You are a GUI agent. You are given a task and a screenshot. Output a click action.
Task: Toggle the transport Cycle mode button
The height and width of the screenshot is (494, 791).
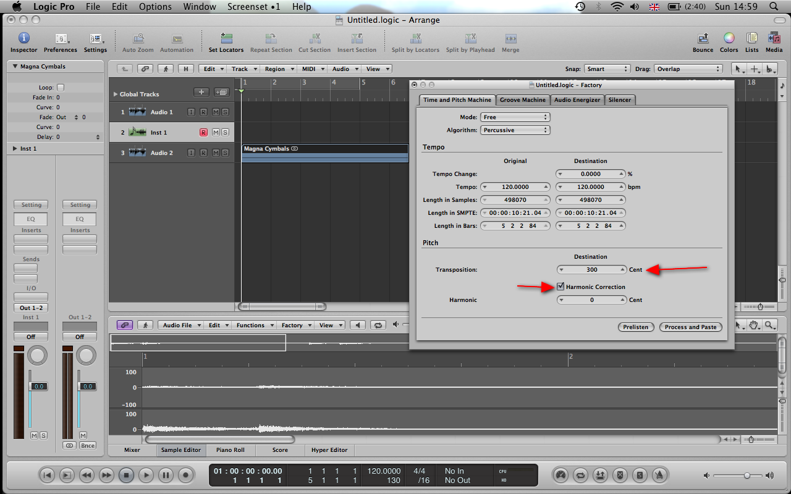click(580, 475)
